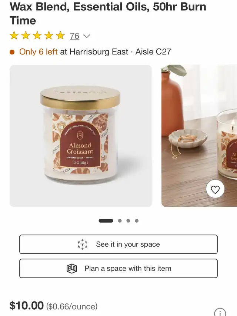
Task: Click See it in your space button
Action: point(118,244)
